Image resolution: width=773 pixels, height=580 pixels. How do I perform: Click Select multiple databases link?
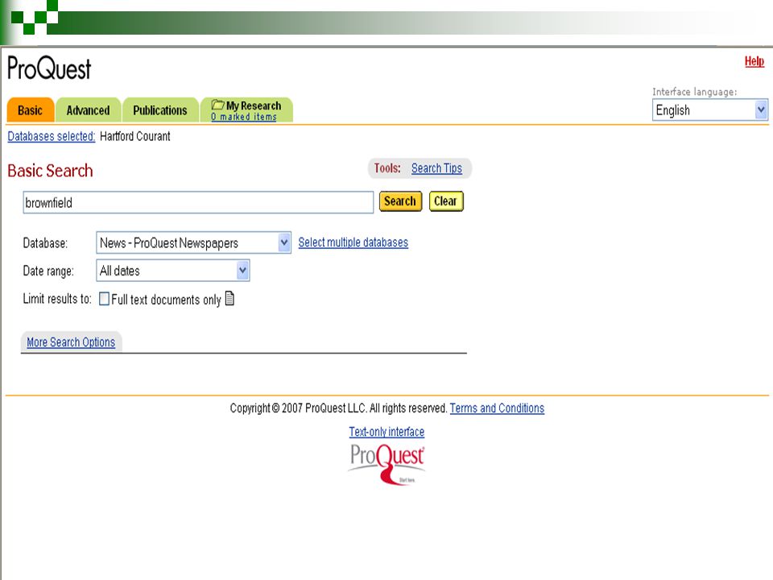[353, 242]
